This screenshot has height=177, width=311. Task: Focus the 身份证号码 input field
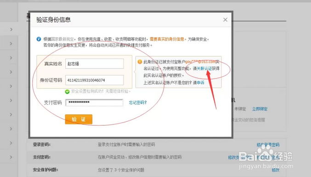click(x=95, y=80)
